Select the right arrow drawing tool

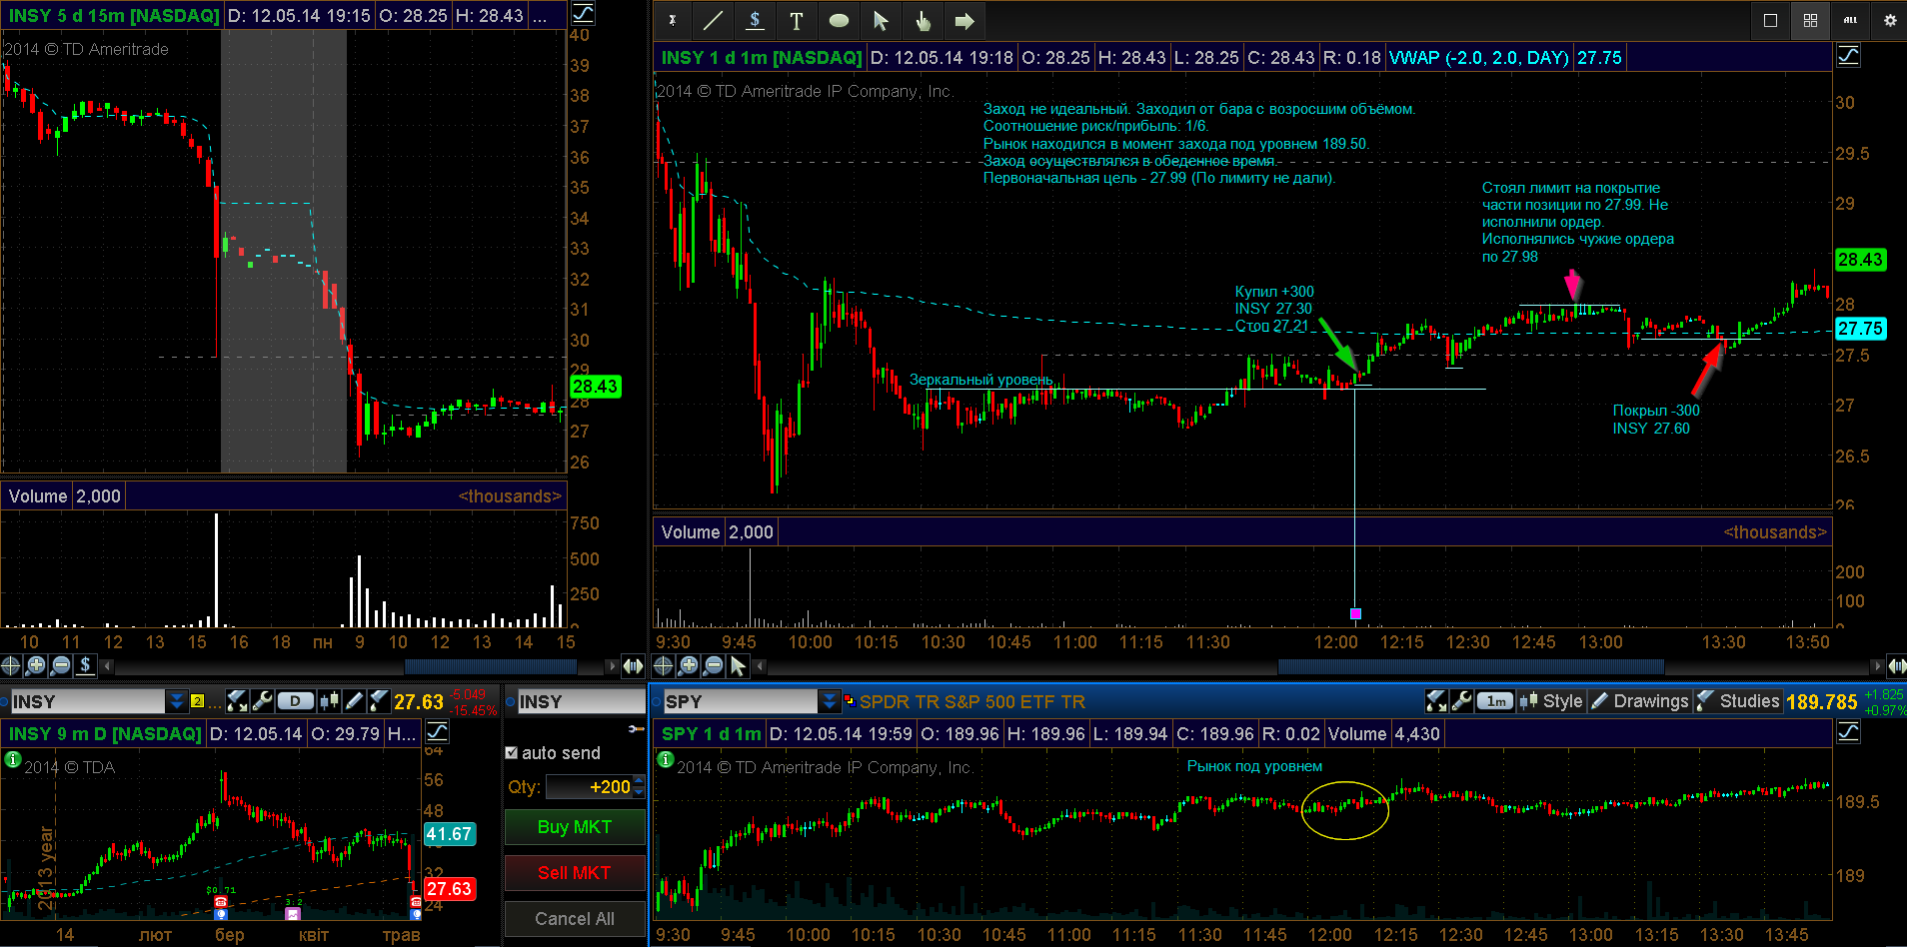tap(964, 20)
